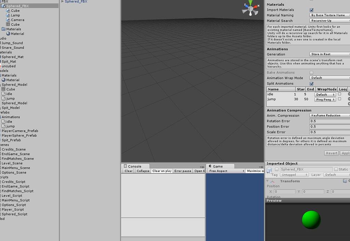The height and width of the screenshot is (241, 350).
Task: Toggle the Import Materials checkbox
Action: [x=311, y=10]
